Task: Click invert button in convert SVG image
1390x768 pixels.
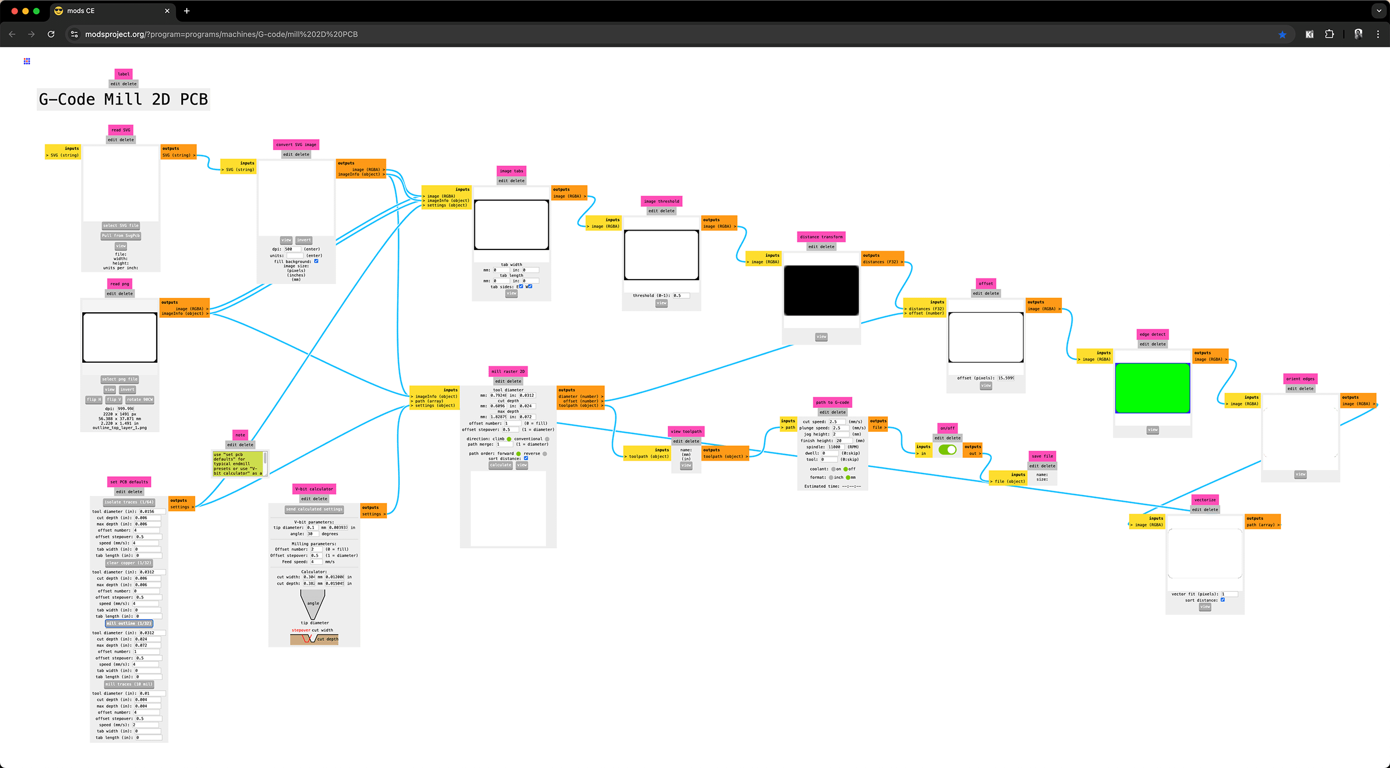Action: (304, 240)
